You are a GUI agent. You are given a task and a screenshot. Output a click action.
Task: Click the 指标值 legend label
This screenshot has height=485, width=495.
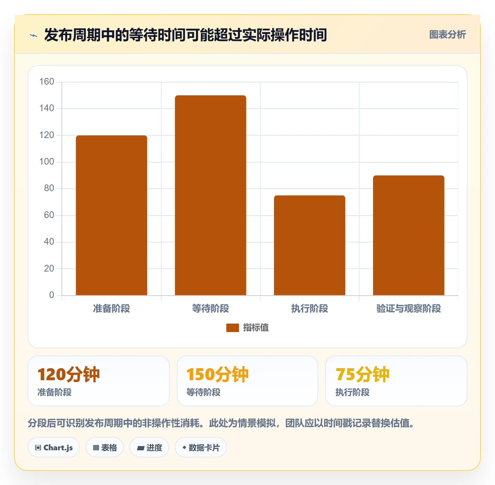pos(256,328)
